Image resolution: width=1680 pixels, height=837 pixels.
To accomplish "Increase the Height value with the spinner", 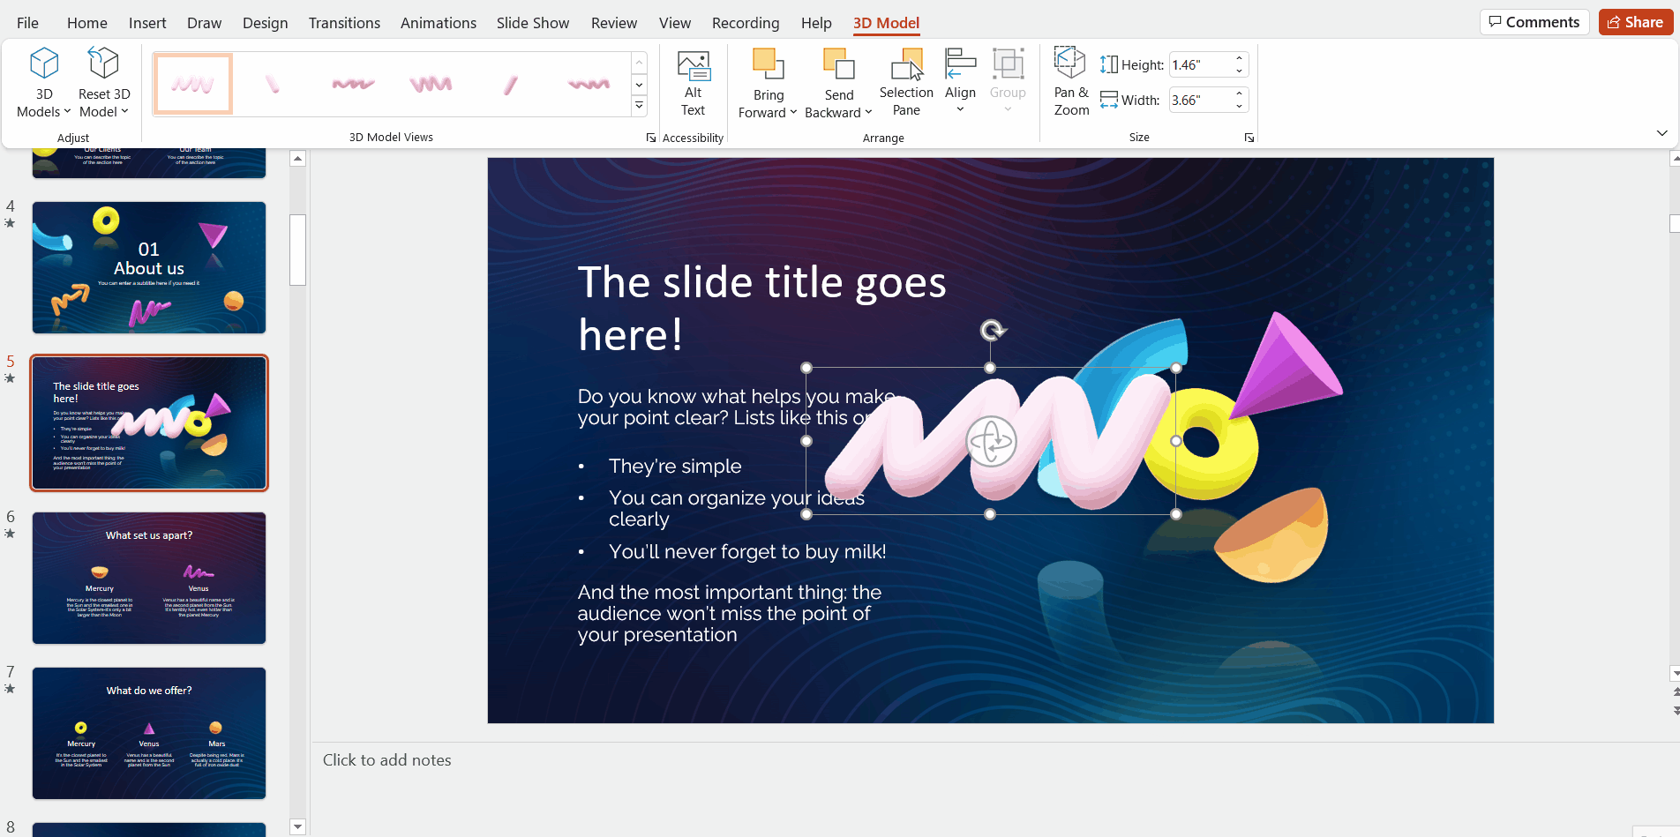I will (1239, 59).
